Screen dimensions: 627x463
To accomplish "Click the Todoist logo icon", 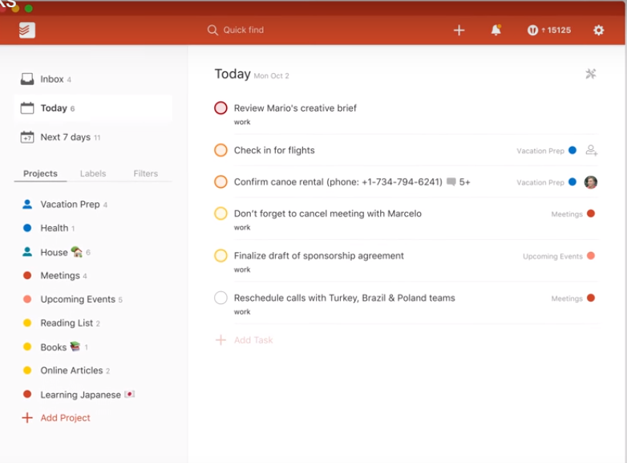I will (26, 30).
